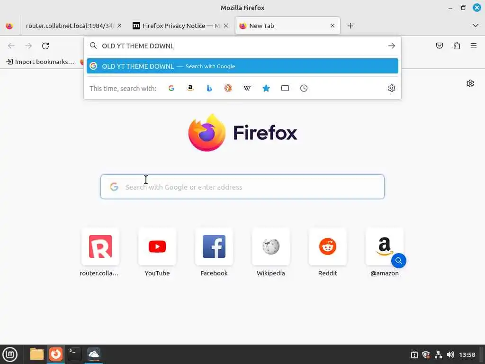Open the update notification tray icon
This screenshot has height=364, width=485.
(414, 355)
